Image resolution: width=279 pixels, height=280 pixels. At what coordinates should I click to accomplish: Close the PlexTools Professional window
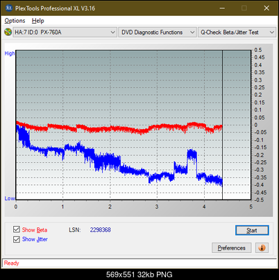pos(267,8)
